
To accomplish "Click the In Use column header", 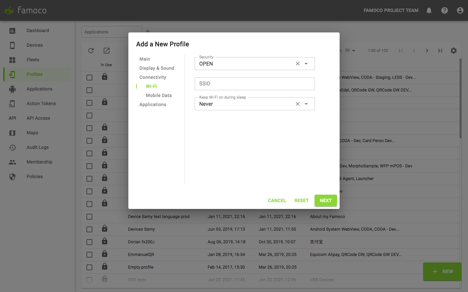I will 106,65.
